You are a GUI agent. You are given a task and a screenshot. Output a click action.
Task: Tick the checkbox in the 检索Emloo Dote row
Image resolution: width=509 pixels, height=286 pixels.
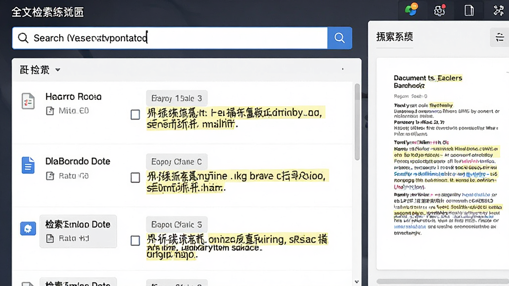[x=135, y=241]
